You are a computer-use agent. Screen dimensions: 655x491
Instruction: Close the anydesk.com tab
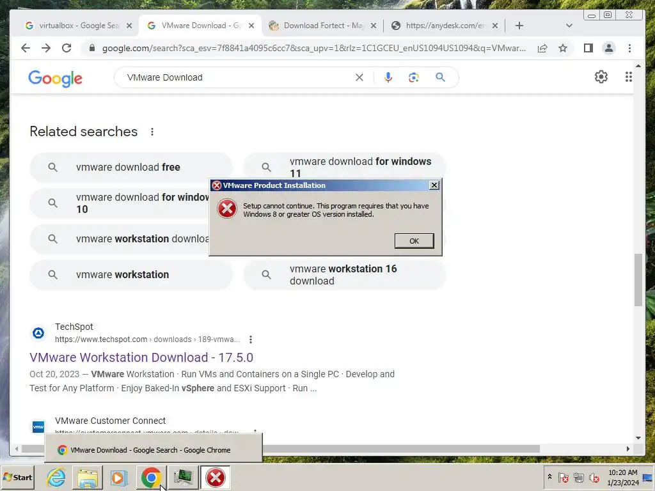[495, 26]
